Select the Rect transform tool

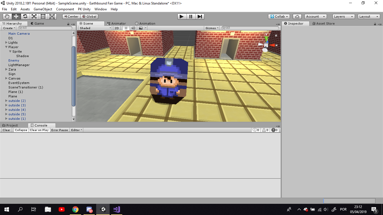[43, 17]
